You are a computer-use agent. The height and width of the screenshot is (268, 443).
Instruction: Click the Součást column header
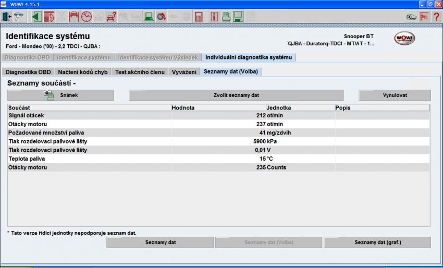(89, 108)
